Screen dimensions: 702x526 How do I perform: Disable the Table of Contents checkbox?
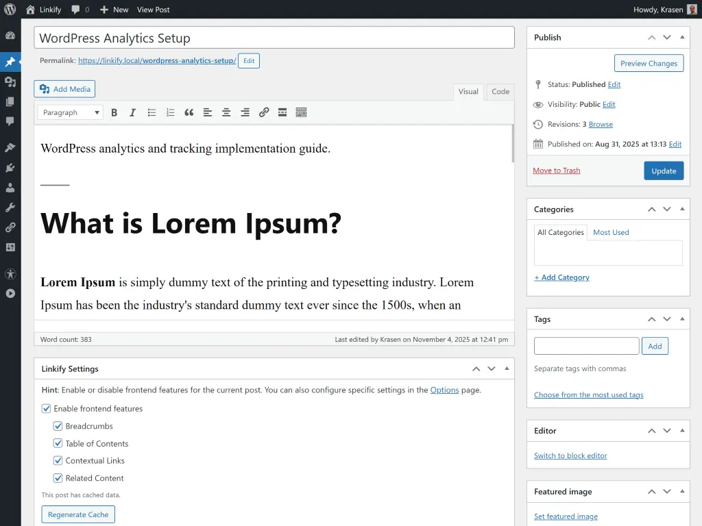coord(58,443)
